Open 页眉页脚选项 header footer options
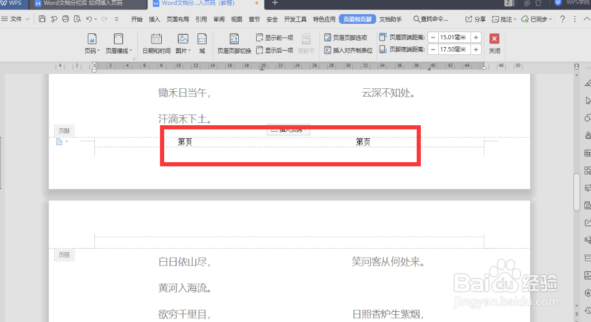591x322 pixels. [346, 38]
